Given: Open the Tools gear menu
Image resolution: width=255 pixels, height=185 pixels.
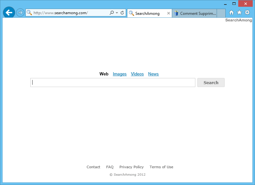Looking at the screenshot, I should coord(247,13).
